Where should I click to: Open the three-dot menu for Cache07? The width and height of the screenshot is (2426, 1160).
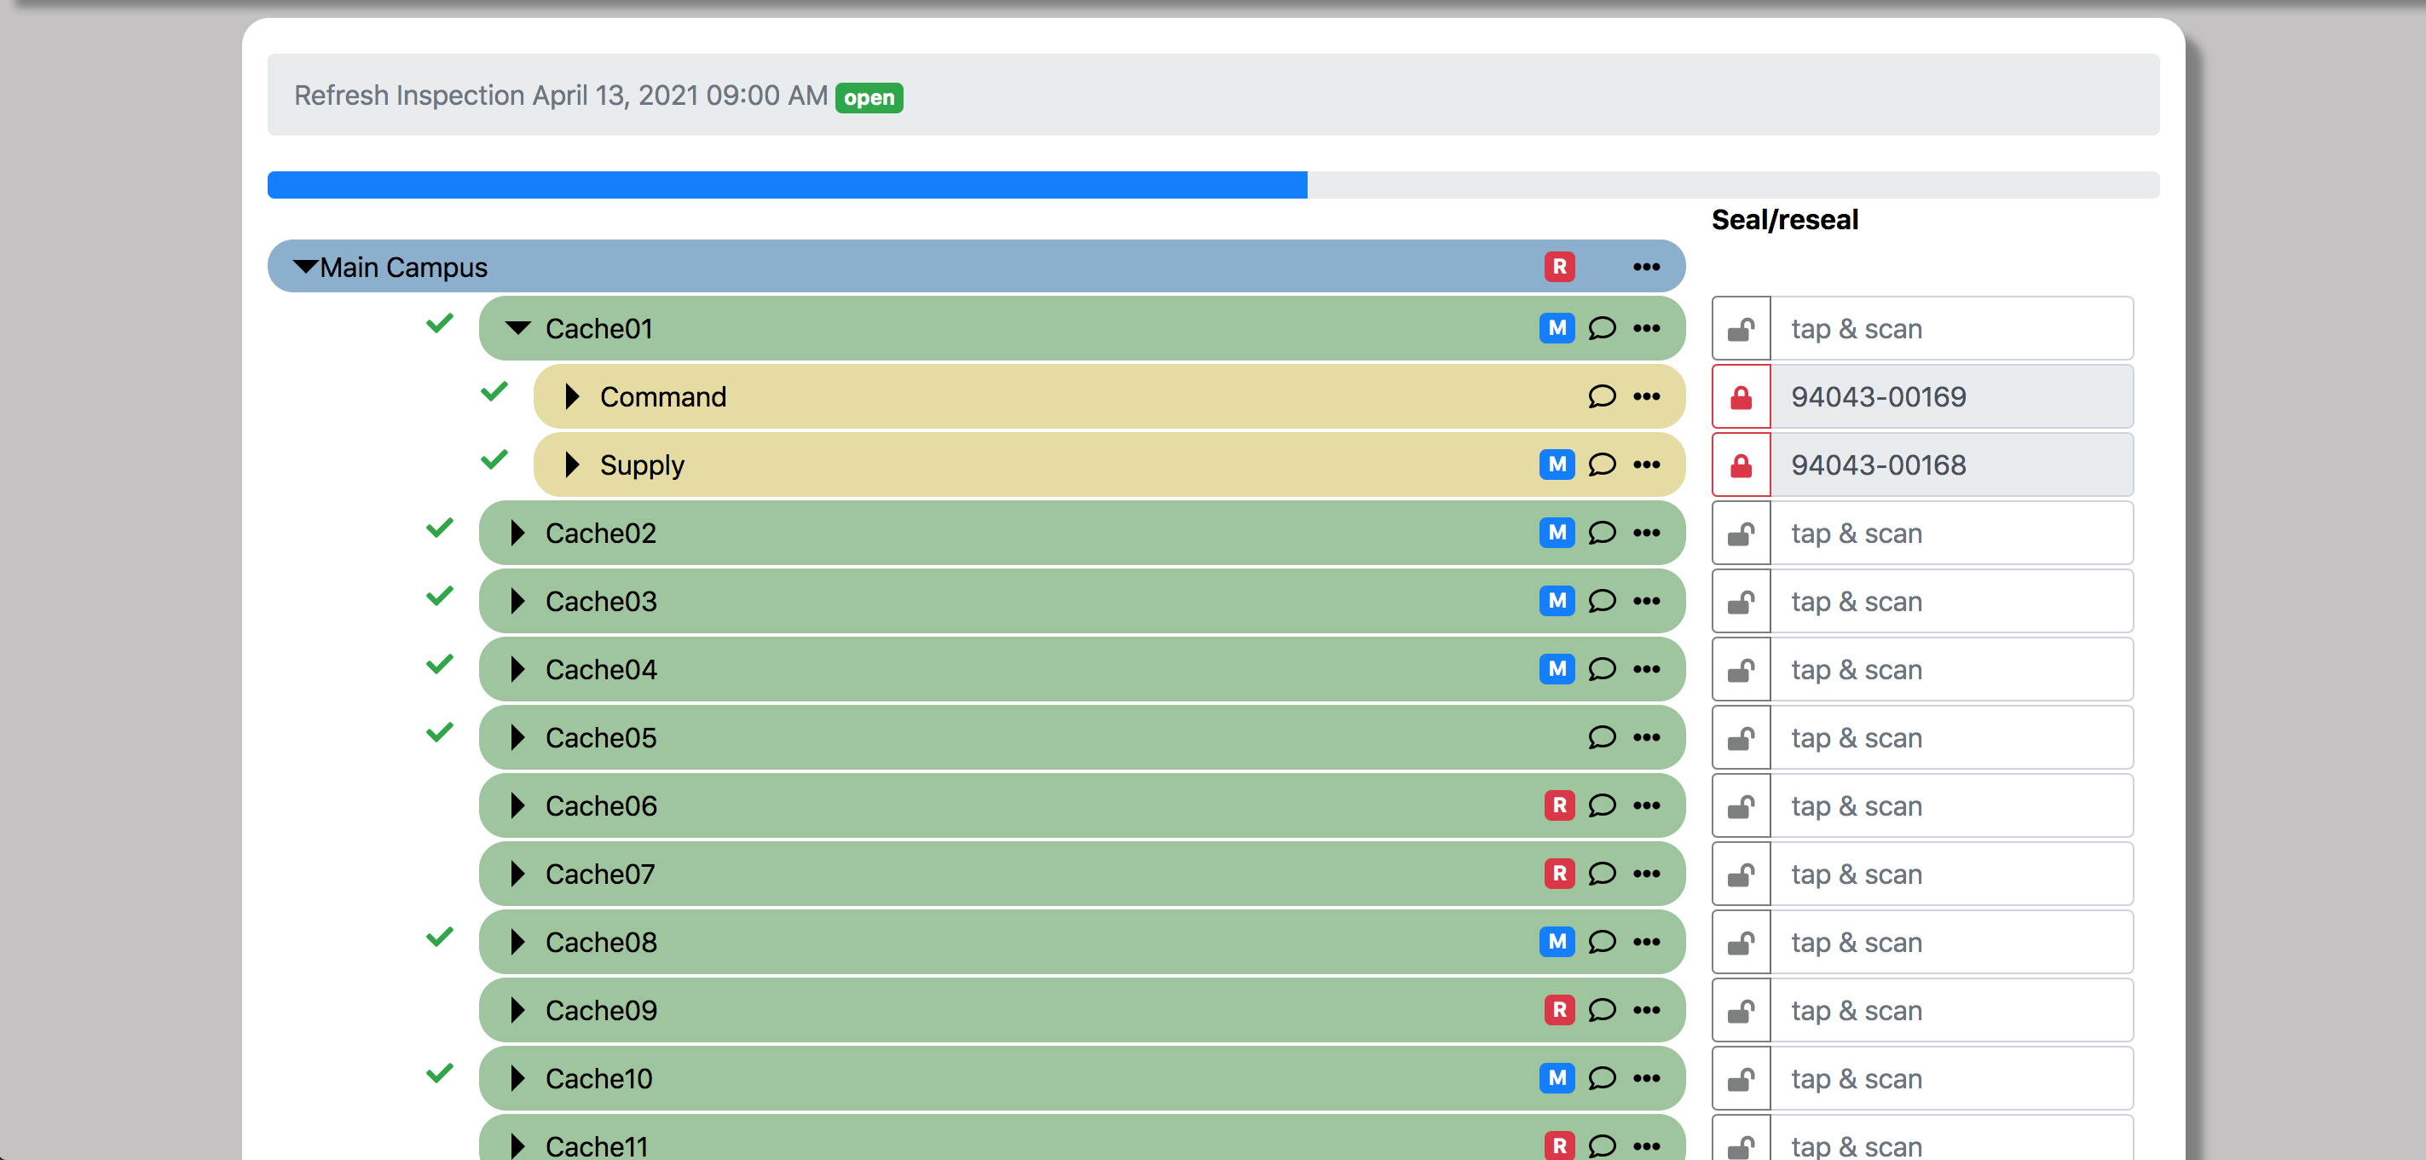pos(1646,874)
